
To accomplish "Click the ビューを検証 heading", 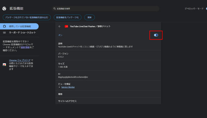I will click(64, 84).
